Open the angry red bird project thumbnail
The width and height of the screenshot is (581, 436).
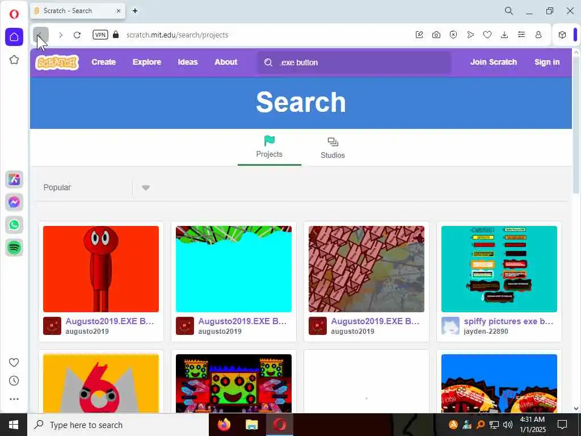[101, 383]
